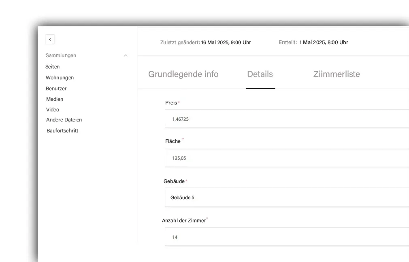The height and width of the screenshot is (262, 409).
Task: Click the Anzahl der Zimmer field
Action: (x=287, y=236)
